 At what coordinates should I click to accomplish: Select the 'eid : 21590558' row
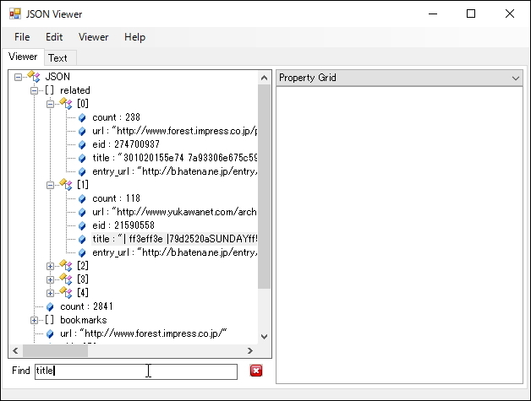click(123, 225)
